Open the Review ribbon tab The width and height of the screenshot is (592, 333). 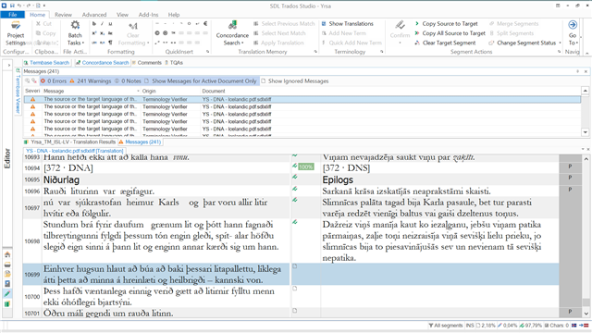click(x=63, y=15)
